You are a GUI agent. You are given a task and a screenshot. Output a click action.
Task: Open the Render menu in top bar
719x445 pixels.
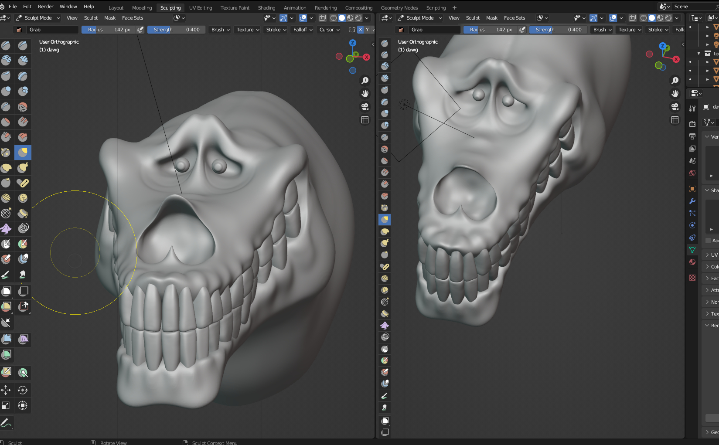click(45, 7)
